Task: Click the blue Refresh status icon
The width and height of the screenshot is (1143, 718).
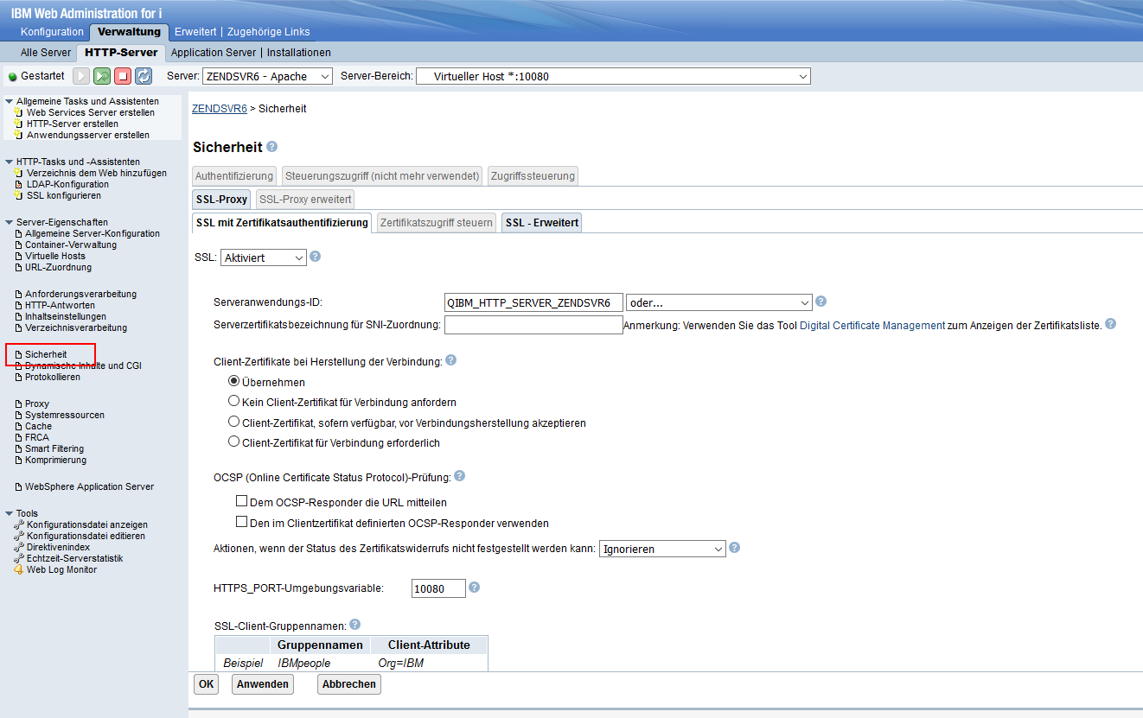Action: coord(144,76)
